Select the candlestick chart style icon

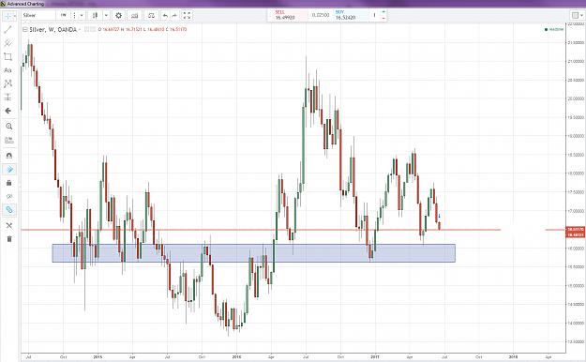click(x=95, y=15)
